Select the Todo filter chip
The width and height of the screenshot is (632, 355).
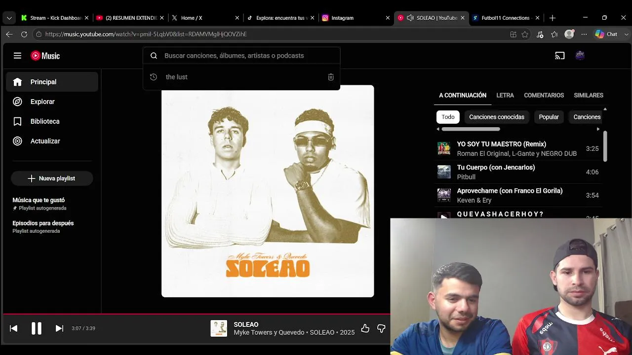448,117
